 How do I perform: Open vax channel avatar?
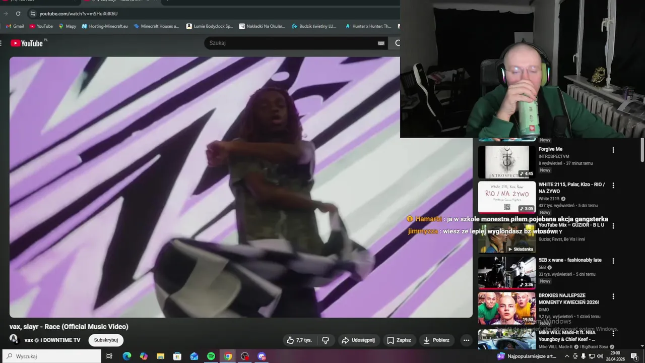pyautogui.click(x=14, y=339)
